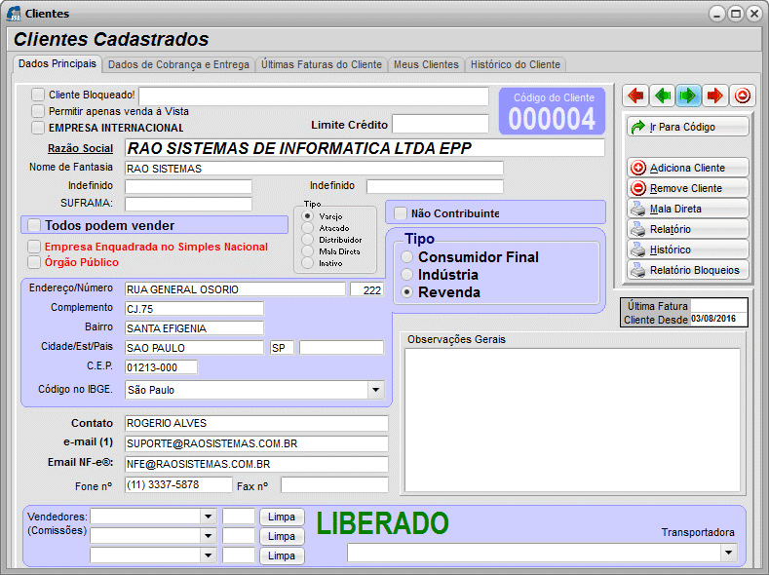Click Complemento field CJ.75
Viewport: 769px width, 575px height.
194,309
